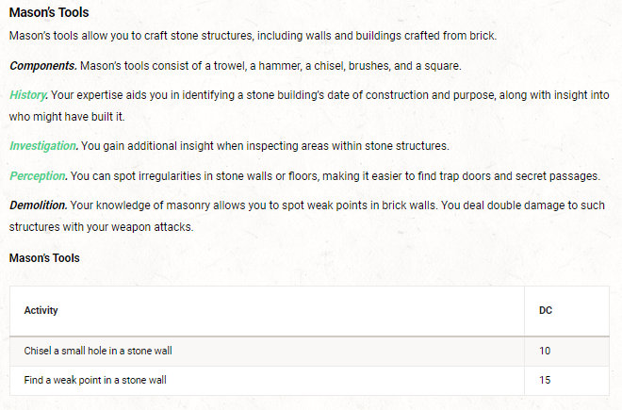Click the Activity column header
The width and height of the screenshot is (622, 410).
click(41, 310)
